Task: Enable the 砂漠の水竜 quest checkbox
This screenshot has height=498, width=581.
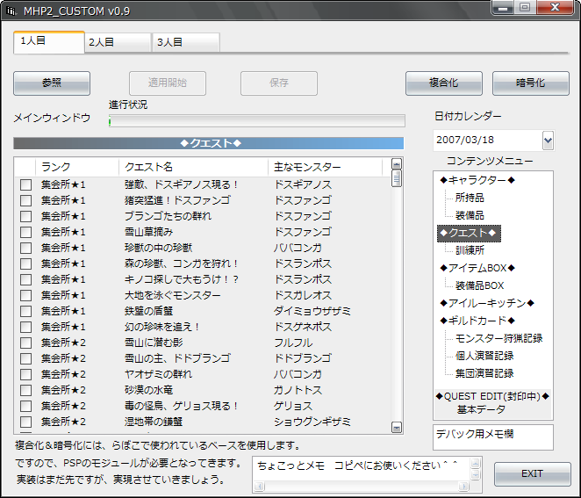Action: [26, 390]
